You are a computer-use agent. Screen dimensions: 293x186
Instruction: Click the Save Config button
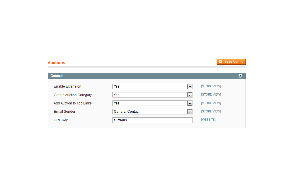point(231,62)
